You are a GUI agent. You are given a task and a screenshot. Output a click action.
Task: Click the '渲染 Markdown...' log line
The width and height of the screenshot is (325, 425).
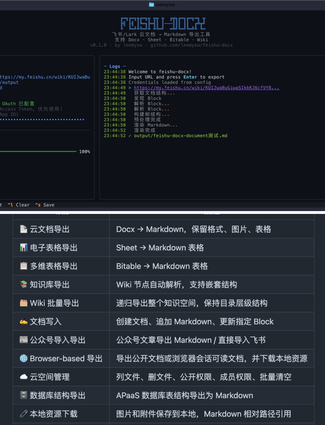click(156, 125)
